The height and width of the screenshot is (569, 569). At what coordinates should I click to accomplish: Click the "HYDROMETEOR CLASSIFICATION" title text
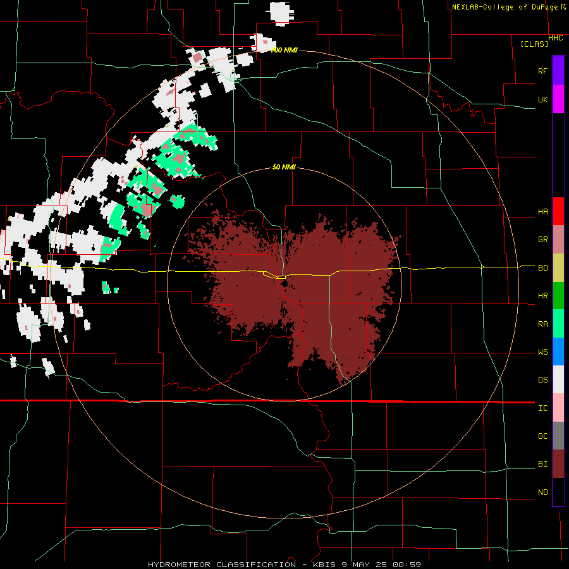[x=222, y=565]
